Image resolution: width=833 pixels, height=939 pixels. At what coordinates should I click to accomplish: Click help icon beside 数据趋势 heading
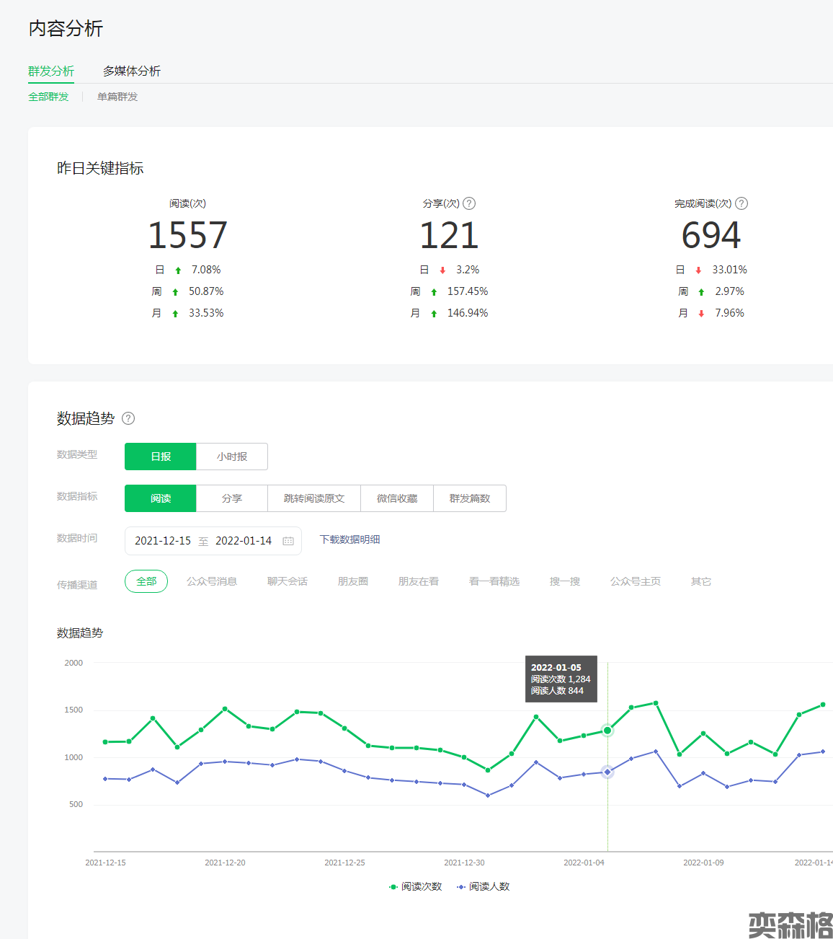coord(128,418)
